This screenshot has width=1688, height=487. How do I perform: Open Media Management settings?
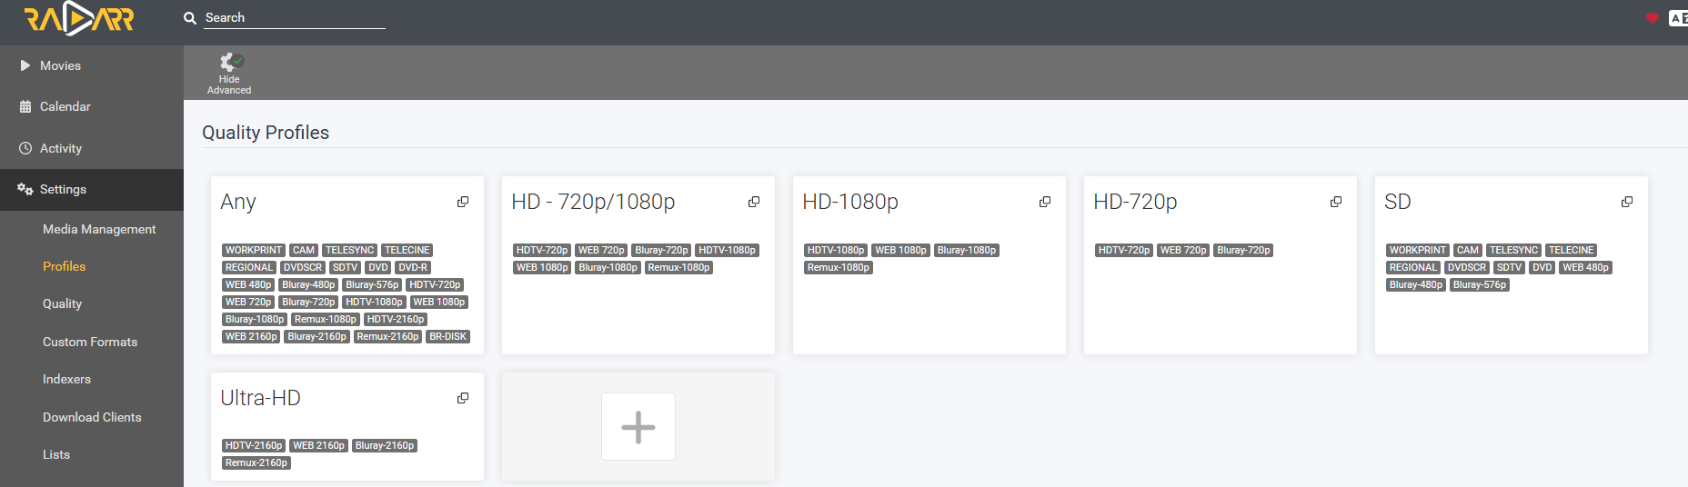click(x=99, y=229)
